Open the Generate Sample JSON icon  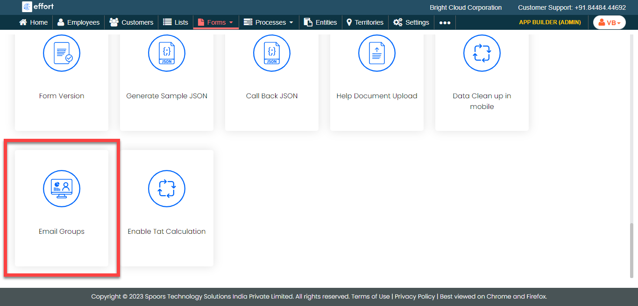[x=167, y=53]
